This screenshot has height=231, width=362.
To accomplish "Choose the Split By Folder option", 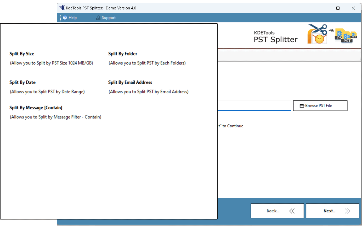I will 123,54.
